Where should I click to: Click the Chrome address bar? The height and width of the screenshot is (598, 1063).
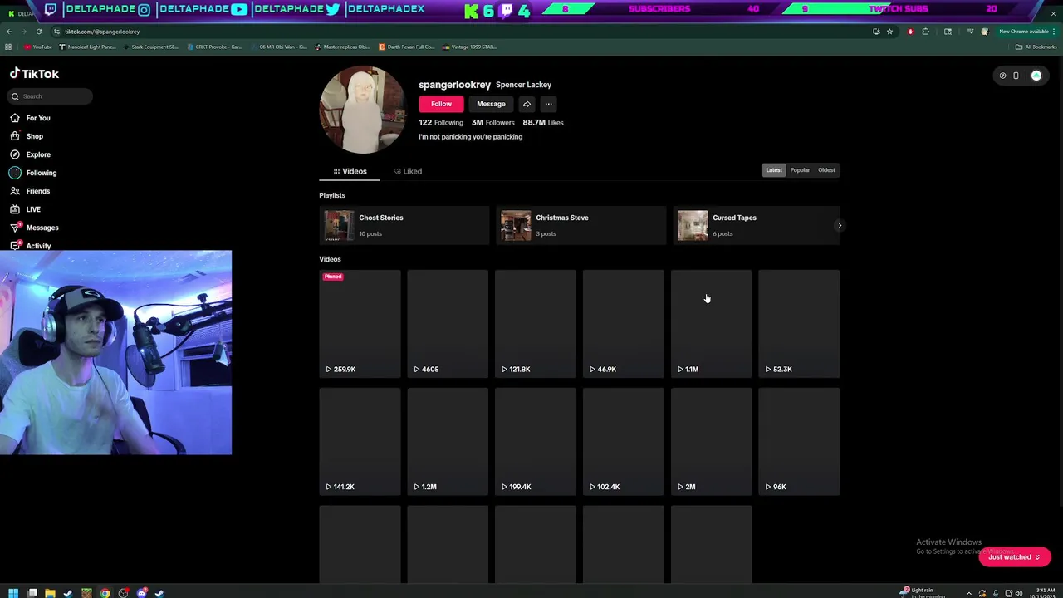pos(465,32)
